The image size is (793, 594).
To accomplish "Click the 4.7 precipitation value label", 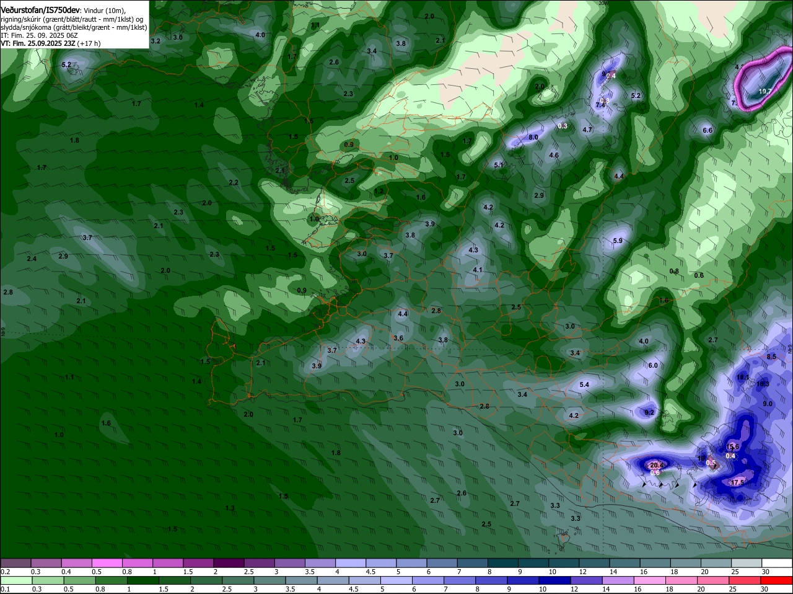I will tap(588, 130).
